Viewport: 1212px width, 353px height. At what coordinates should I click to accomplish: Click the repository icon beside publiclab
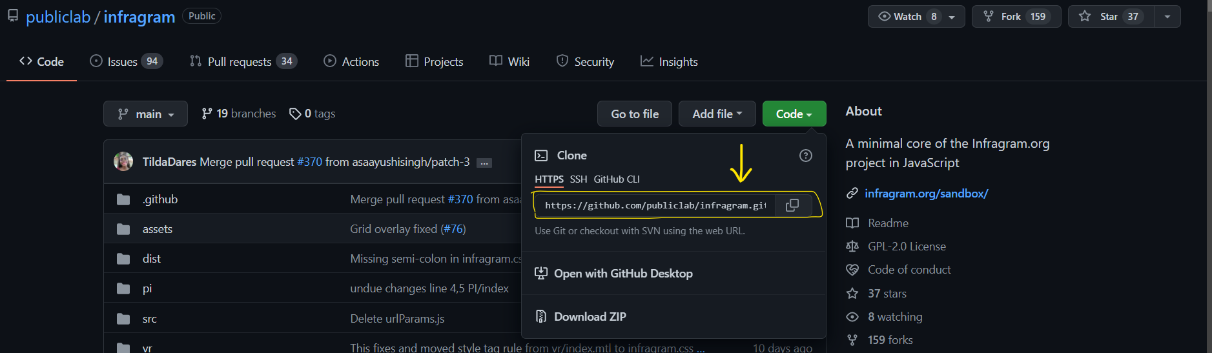pyautogui.click(x=13, y=16)
